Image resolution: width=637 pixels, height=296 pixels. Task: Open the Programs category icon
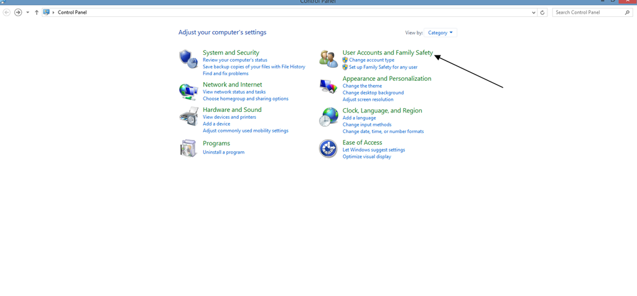coord(188,148)
